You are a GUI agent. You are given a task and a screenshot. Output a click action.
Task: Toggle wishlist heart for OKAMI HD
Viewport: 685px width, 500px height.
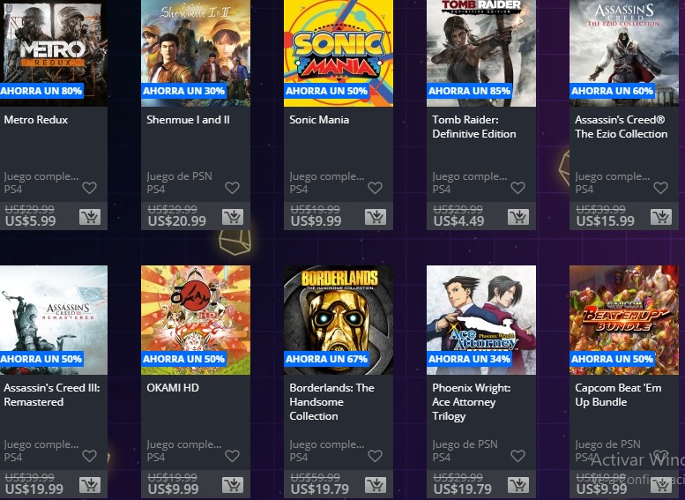pyautogui.click(x=233, y=456)
